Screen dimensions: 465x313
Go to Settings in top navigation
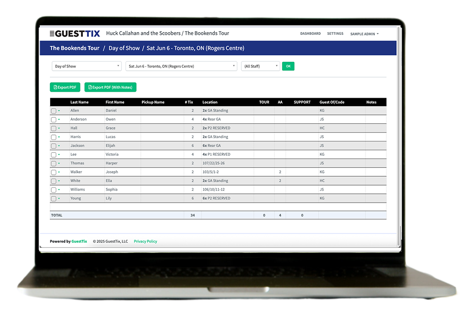[335, 34]
